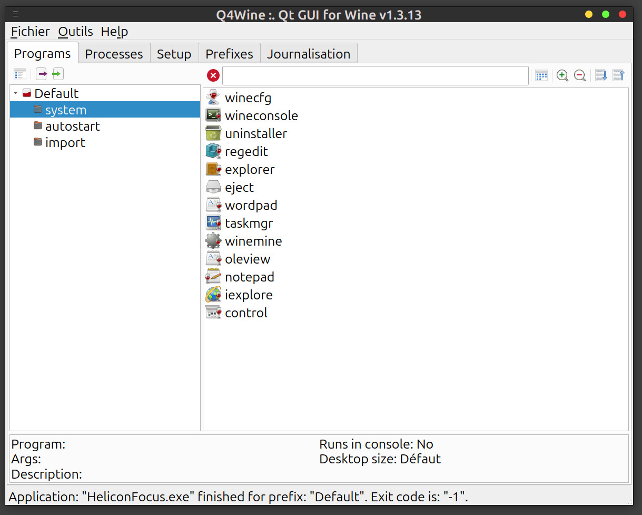Click the zoom out magnifier icon
Screen dimensions: 642x515
[x=580, y=75]
